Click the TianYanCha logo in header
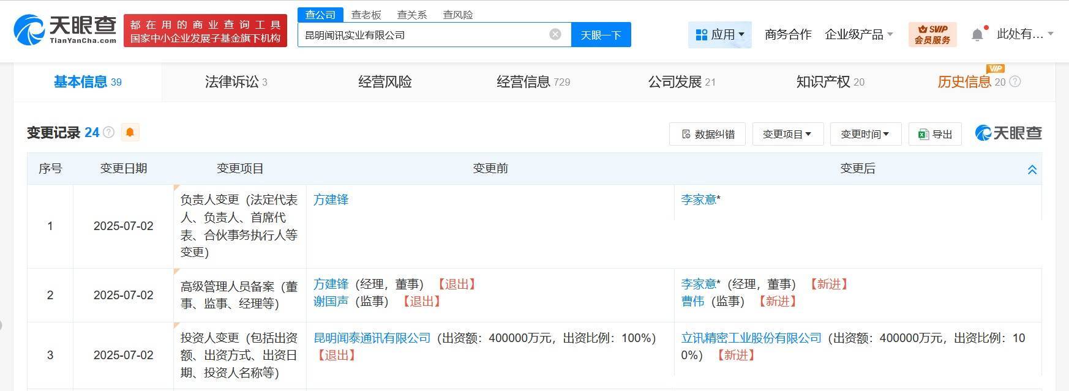 pos(65,30)
